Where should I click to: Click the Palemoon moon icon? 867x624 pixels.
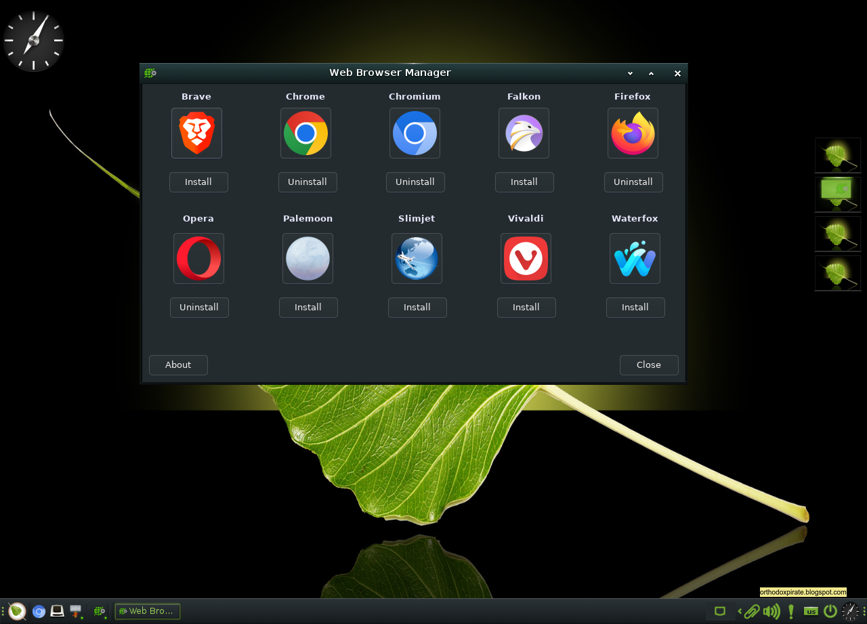click(x=308, y=258)
